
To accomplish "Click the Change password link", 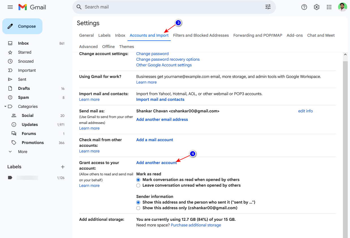I will coord(152,54).
